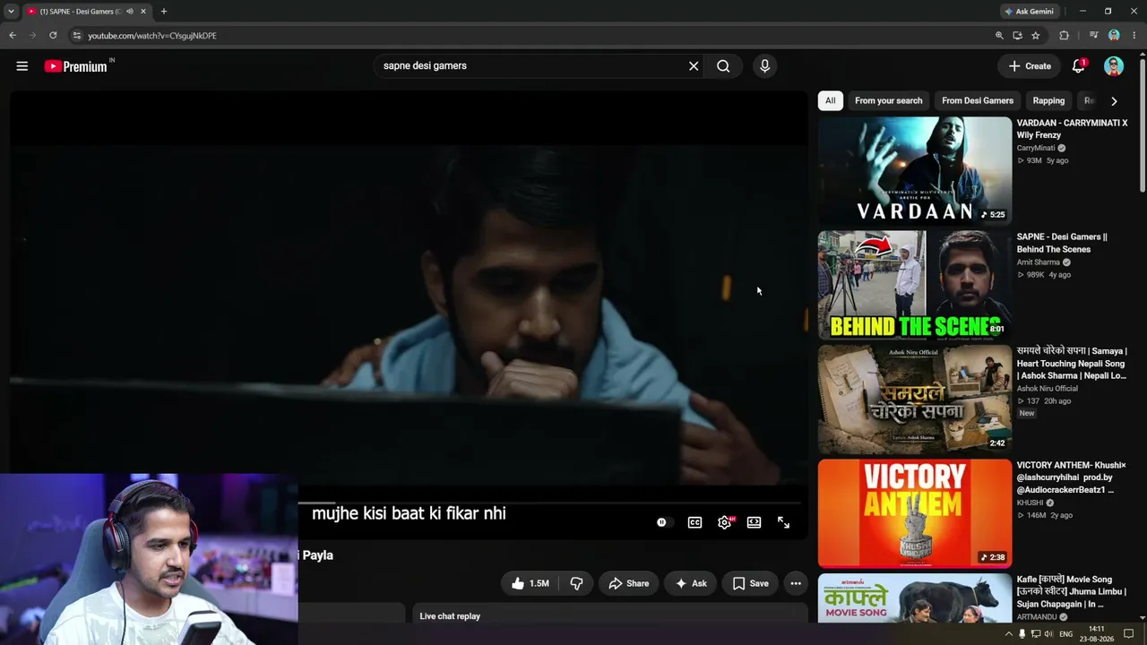Open Ashok Niru Official channel link
Image resolution: width=1147 pixels, height=645 pixels.
(1048, 389)
